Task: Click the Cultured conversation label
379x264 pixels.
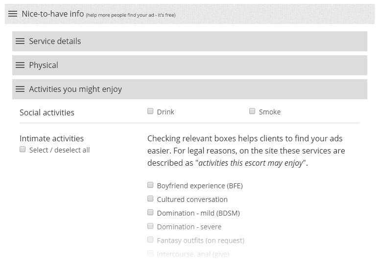Action: 192,199
